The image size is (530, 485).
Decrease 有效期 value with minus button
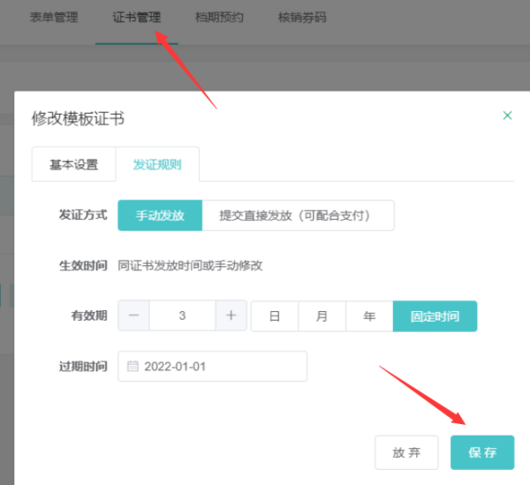click(133, 315)
